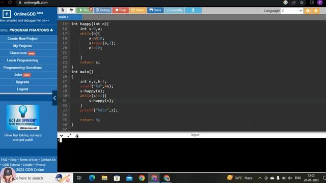The width and height of the screenshot is (326, 183).
Task: Fold the while loop at line 30
Action: pos(69,96)
